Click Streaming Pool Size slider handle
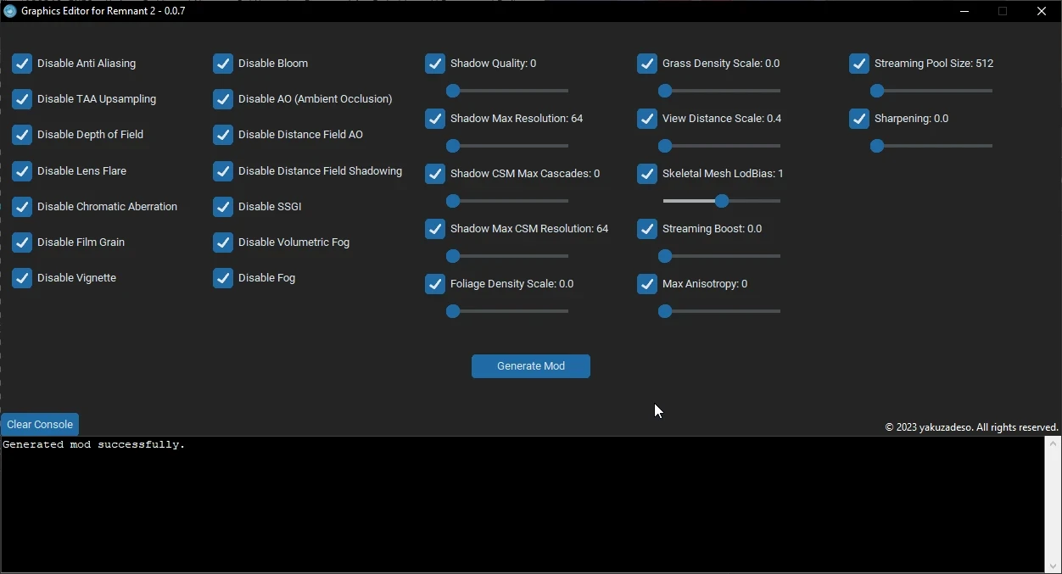This screenshot has height=574, width=1062. (877, 91)
